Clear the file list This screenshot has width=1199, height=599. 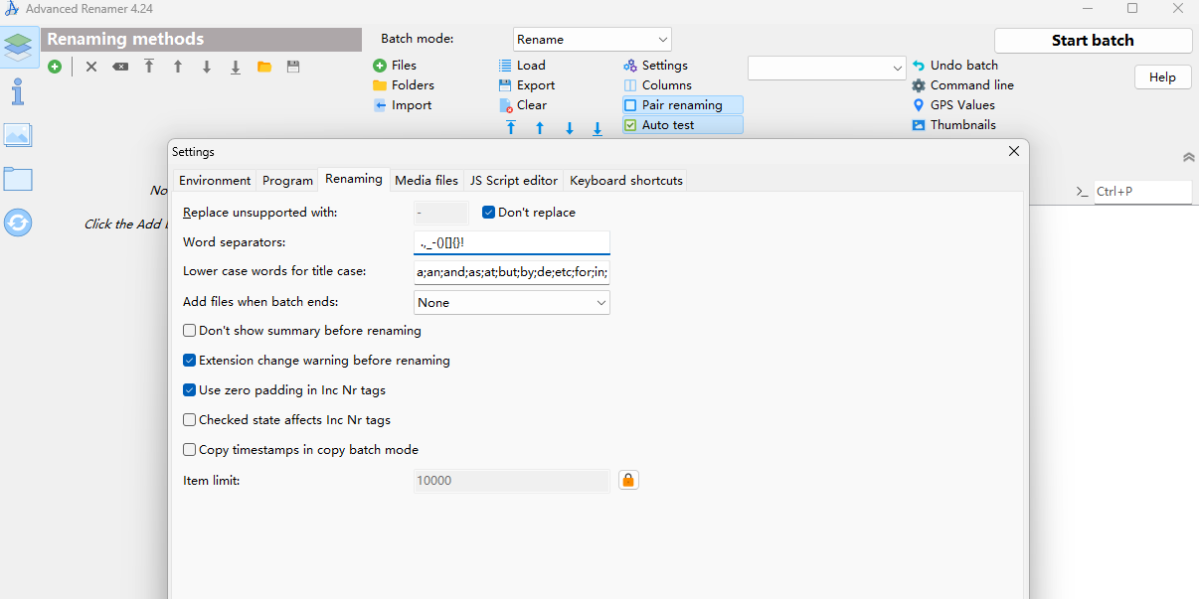[523, 104]
